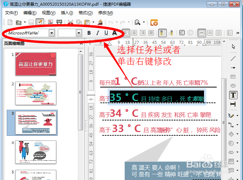Select the Rectangle shape tool
The height and width of the screenshot is (180, 243).
233,76
